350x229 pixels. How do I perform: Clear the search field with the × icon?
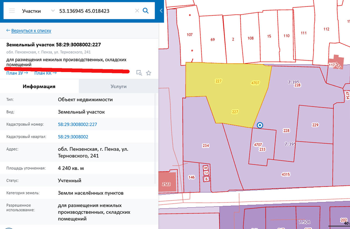click(x=137, y=11)
